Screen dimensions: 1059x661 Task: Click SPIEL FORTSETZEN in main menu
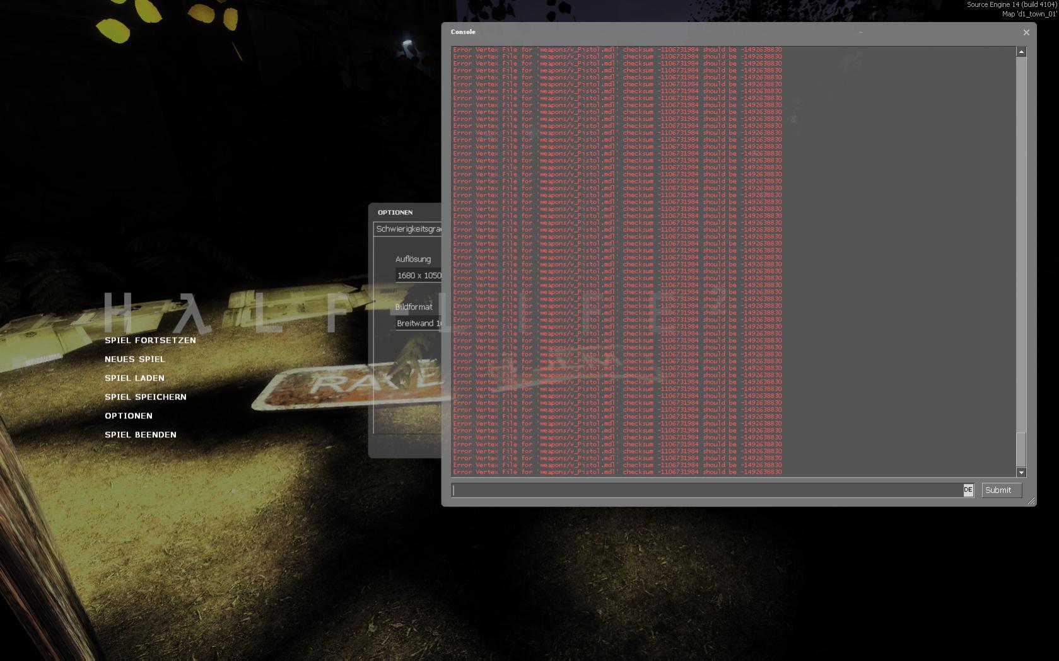coord(150,340)
